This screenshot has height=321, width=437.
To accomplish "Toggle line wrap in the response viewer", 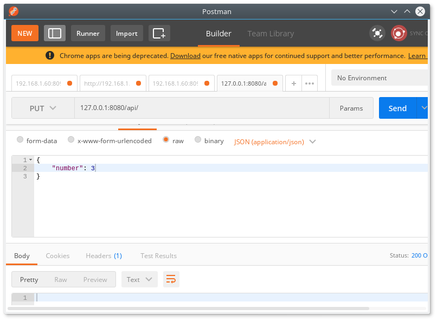I will 171,279.
